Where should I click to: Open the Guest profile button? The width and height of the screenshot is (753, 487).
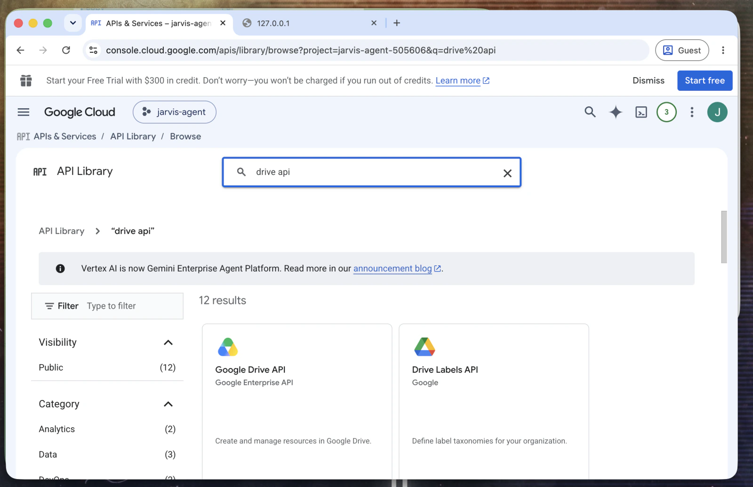pyautogui.click(x=682, y=50)
